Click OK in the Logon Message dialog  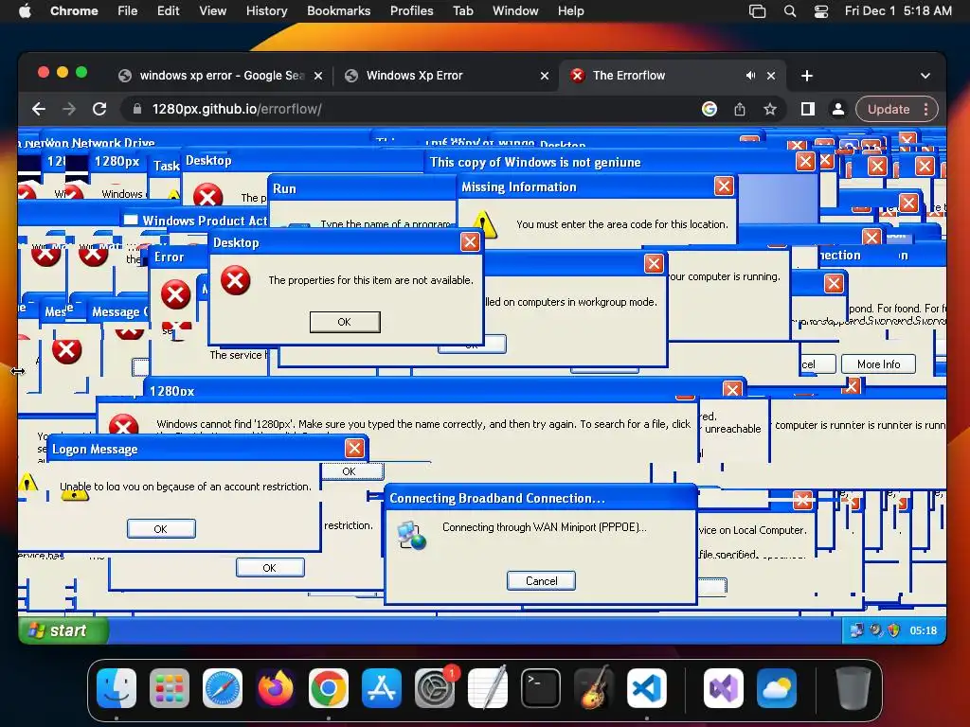(x=161, y=529)
